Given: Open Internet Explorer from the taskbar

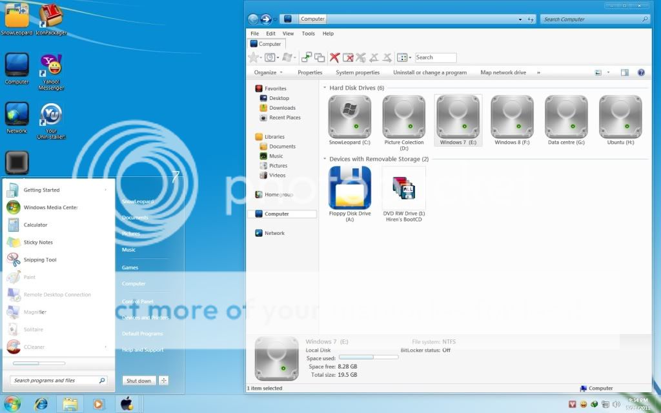Looking at the screenshot, I should (41, 404).
